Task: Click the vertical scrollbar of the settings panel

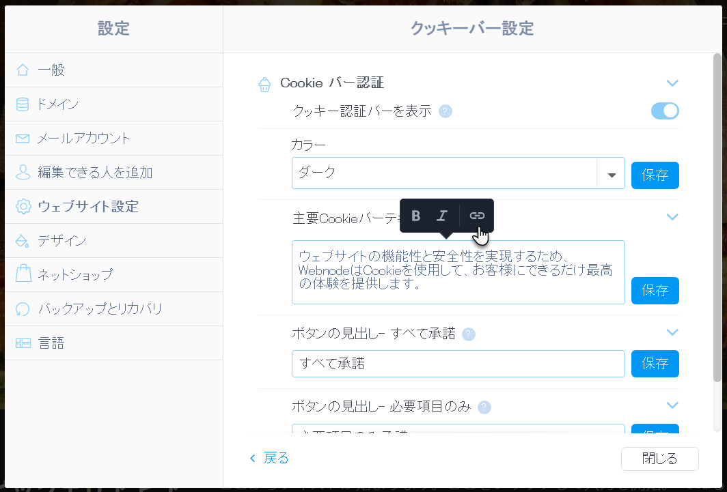Action: (x=717, y=218)
